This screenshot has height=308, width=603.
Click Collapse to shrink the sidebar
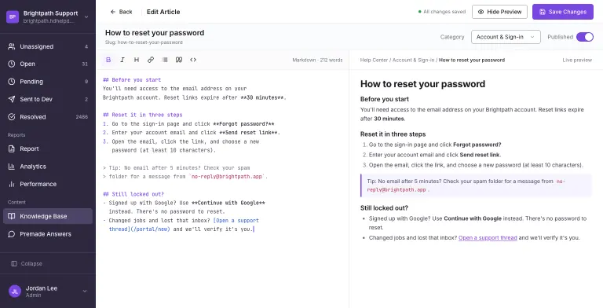27,264
